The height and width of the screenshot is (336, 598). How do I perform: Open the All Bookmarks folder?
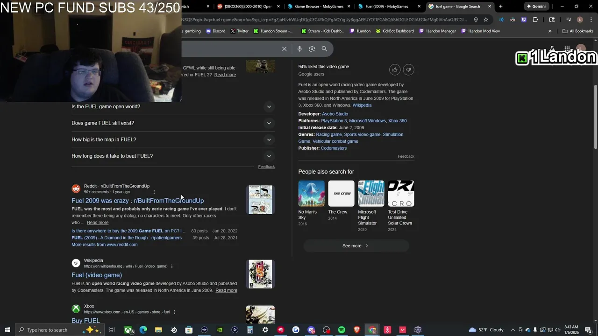tap(578, 31)
